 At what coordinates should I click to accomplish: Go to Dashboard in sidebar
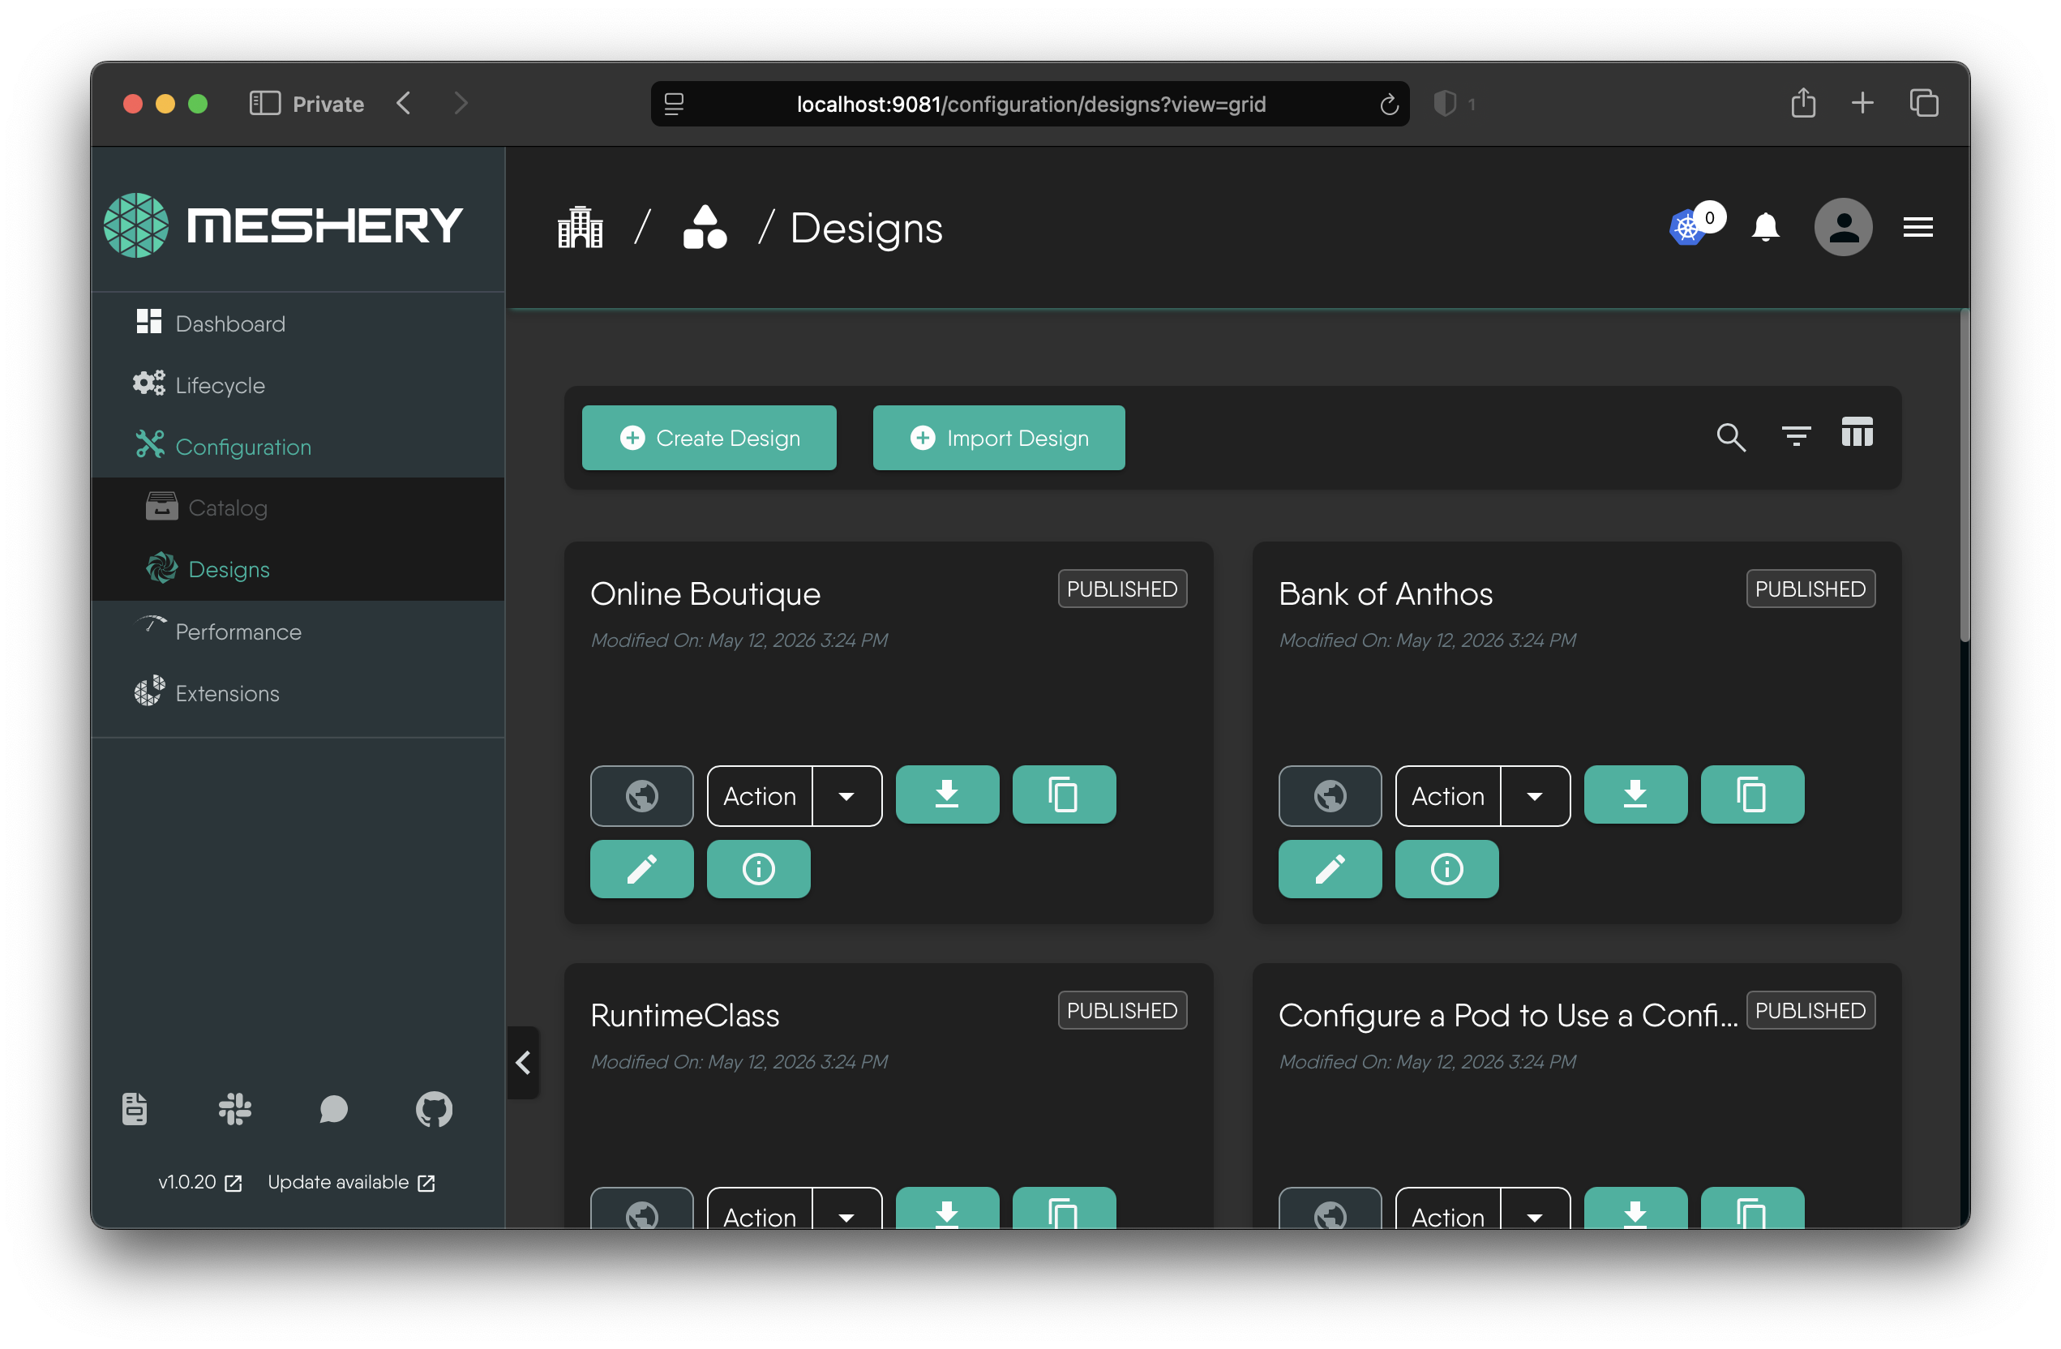tap(298, 323)
